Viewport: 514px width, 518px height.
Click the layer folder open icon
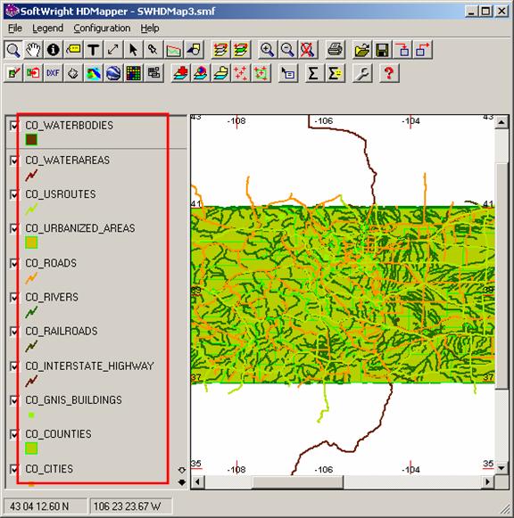[220, 73]
